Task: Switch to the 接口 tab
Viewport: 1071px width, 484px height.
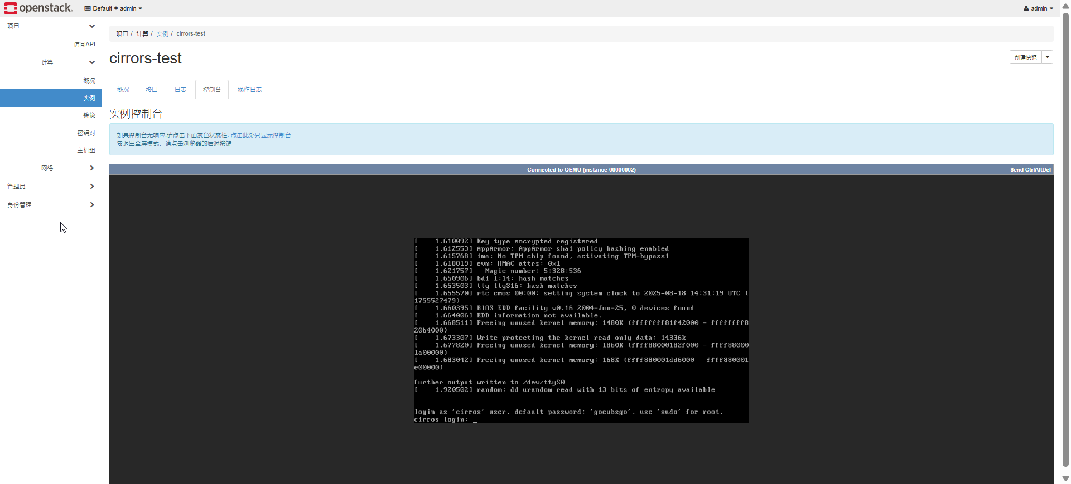Action: tap(152, 90)
